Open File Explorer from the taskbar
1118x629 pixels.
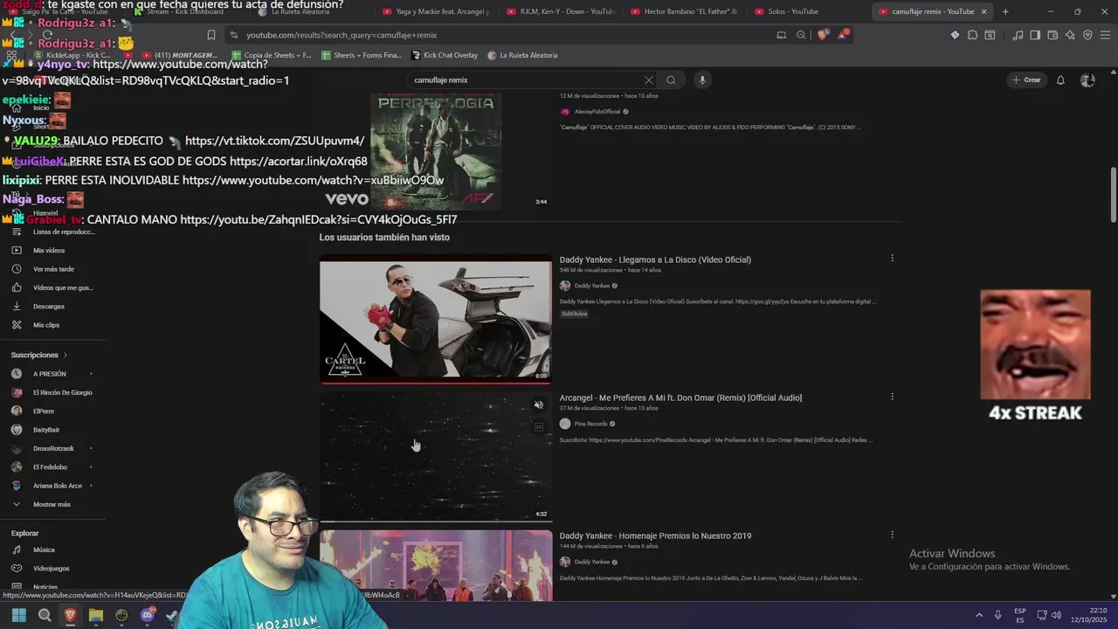click(x=96, y=615)
